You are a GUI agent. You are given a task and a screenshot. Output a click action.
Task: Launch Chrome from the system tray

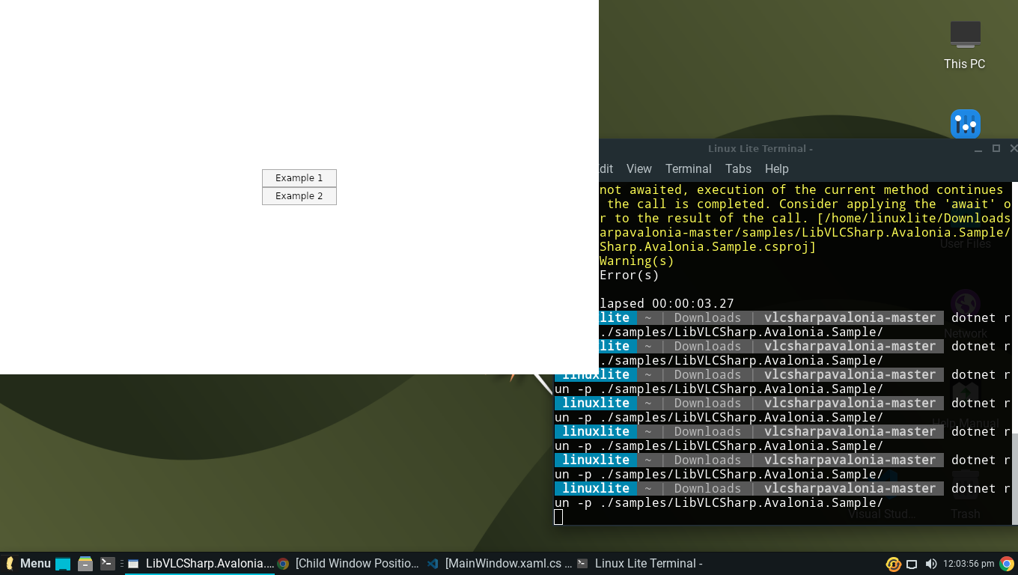point(1005,564)
